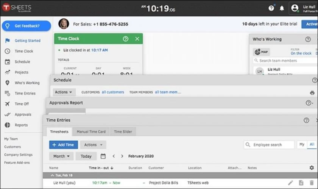Open help in the Time Clock panel
The image size is (318, 189).
126,39
